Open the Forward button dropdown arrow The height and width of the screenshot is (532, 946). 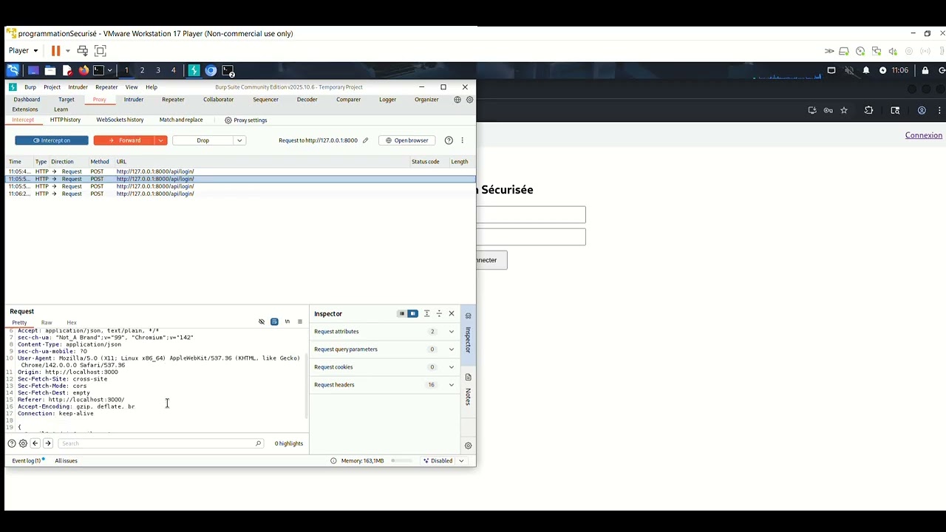point(160,140)
